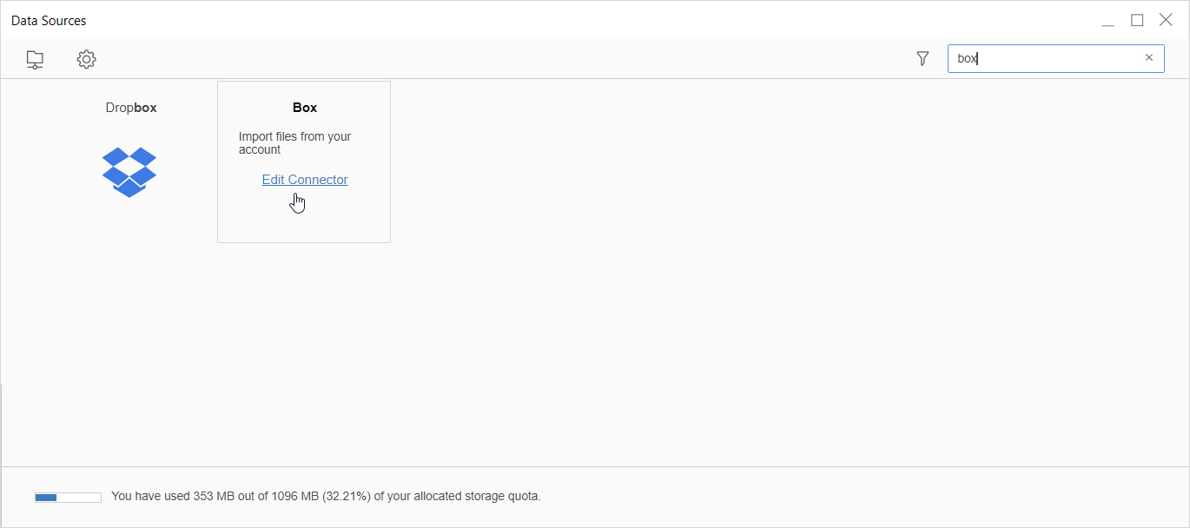Click the bold Box connector title

[x=305, y=108]
